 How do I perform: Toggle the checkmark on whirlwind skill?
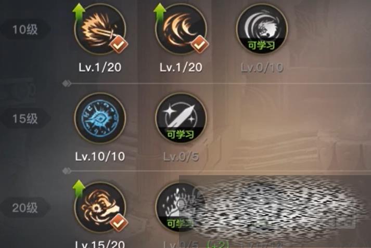[x=119, y=222]
